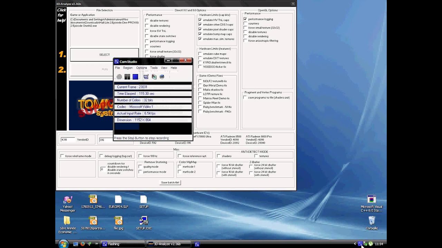Image resolution: width=442 pixels, height=248 pixels.
Task: Launch Firefox from the quick launch bar
Action: (x=83, y=244)
